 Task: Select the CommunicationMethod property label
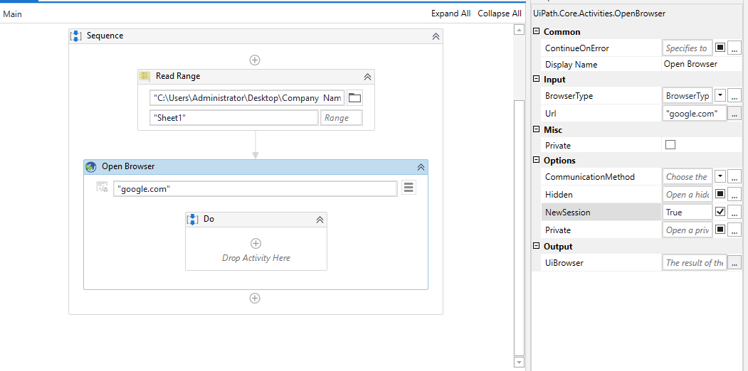pos(589,177)
